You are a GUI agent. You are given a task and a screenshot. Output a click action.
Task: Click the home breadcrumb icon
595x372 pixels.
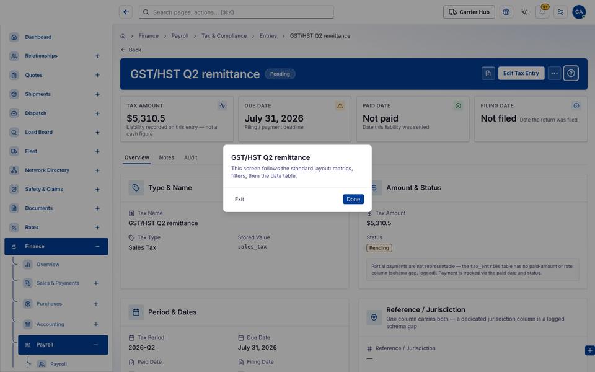tap(123, 36)
